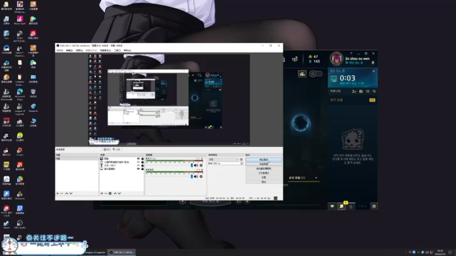Viewport: 456px width, 256px height.
Task: Open source properties gear in Sources toolbar
Action: pyautogui.click(x=110, y=193)
